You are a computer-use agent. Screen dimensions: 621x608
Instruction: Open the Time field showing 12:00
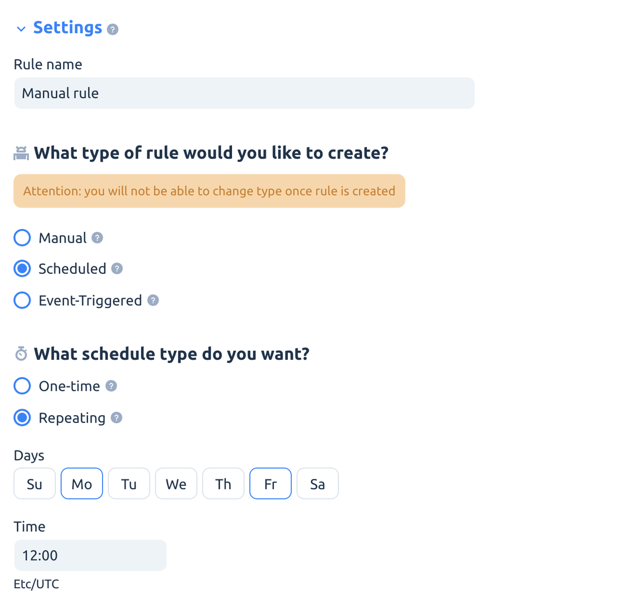(90, 556)
